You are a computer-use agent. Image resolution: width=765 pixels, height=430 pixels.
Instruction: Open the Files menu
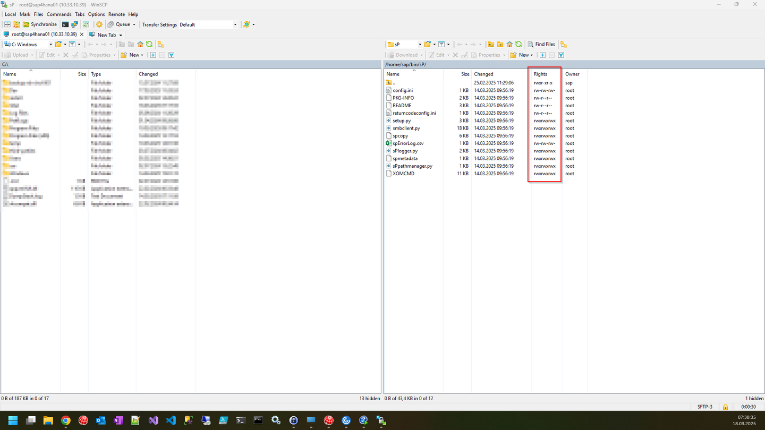click(38, 14)
